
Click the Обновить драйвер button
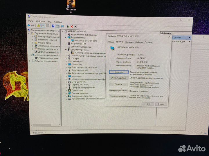pos(119,78)
